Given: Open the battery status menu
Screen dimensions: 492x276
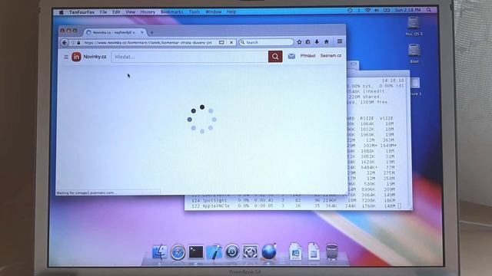Looking at the screenshot, I should pos(387,10).
